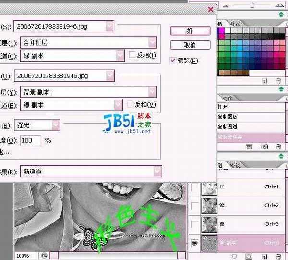Click load channel as selection icon
Image resolution: width=288 pixels, height=260 pixels.
pos(235,257)
